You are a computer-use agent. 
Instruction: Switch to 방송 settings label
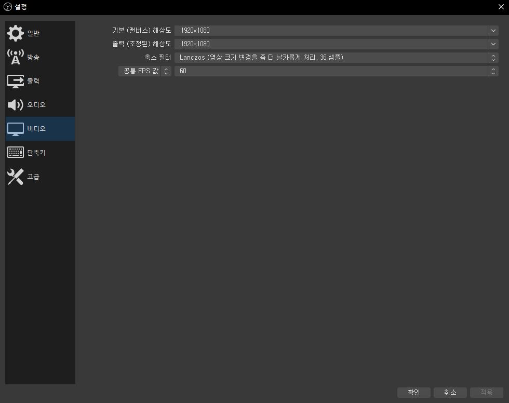coord(33,57)
